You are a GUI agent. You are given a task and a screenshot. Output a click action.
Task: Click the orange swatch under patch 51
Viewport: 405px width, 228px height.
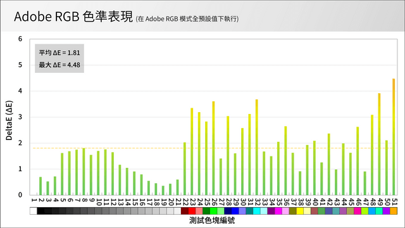tap(394, 211)
